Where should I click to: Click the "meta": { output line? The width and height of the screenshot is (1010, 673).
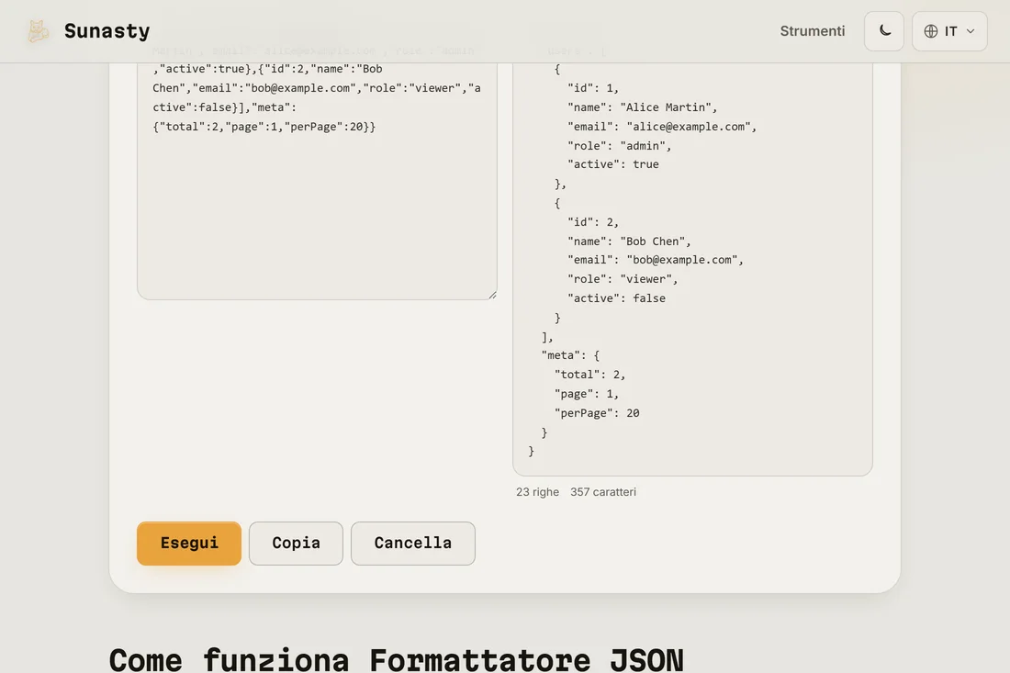point(570,354)
